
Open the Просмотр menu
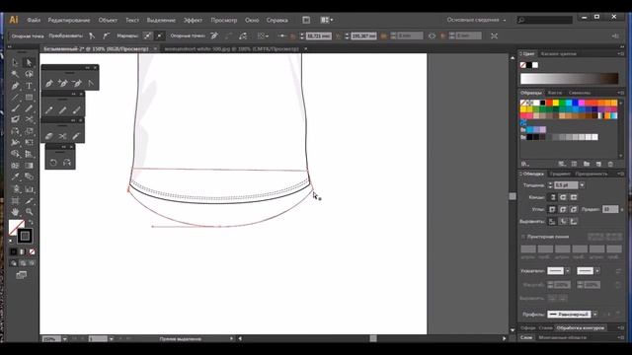pyautogui.click(x=224, y=20)
